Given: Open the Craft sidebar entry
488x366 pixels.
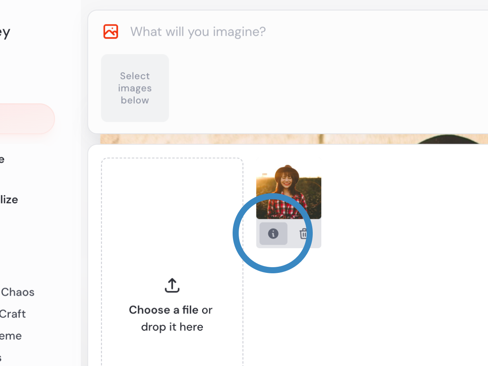Looking at the screenshot, I should [x=13, y=314].
